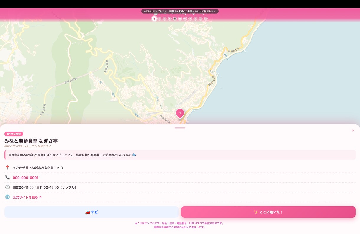Start navigation with the ナビ button
The height and width of the screenshot is (234, 360).
[91, 212]
